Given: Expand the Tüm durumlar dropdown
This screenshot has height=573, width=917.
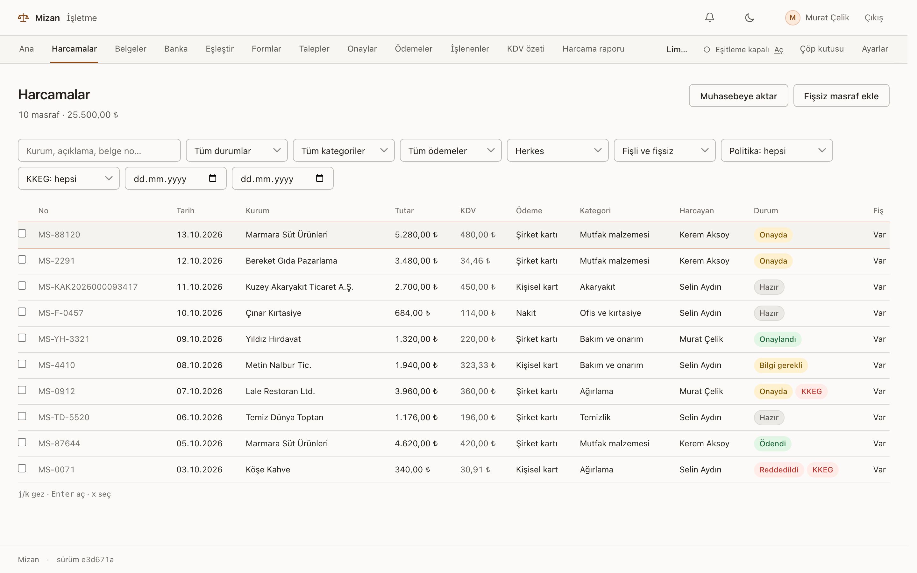Looking at the screenshot, I should click(237, 151).
